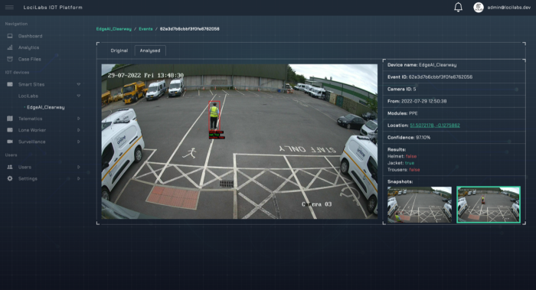Screen dimensions: 536x290
Task: Click the Analytics chart icon
Action: pyautogui.click(x=10, y=47)
